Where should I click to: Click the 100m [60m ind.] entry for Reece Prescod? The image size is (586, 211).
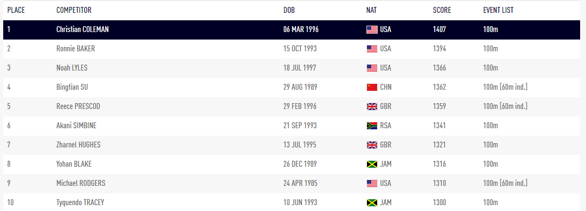click(505, 106)
